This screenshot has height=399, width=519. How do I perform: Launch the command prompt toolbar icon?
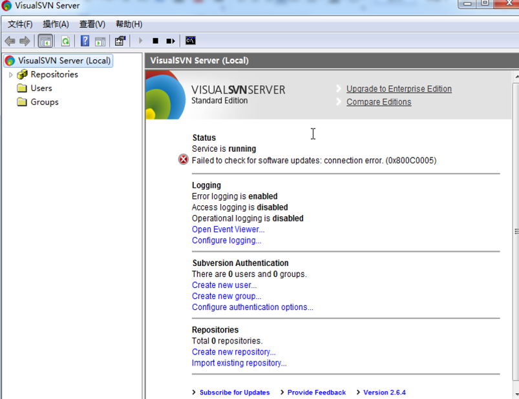190,41
